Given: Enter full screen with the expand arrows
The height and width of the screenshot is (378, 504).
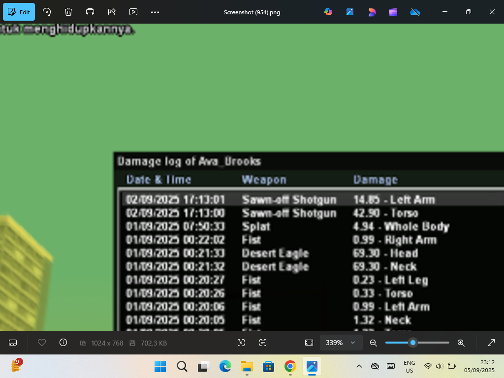Looking at the screenshot, I should click(x=491, y=343).
